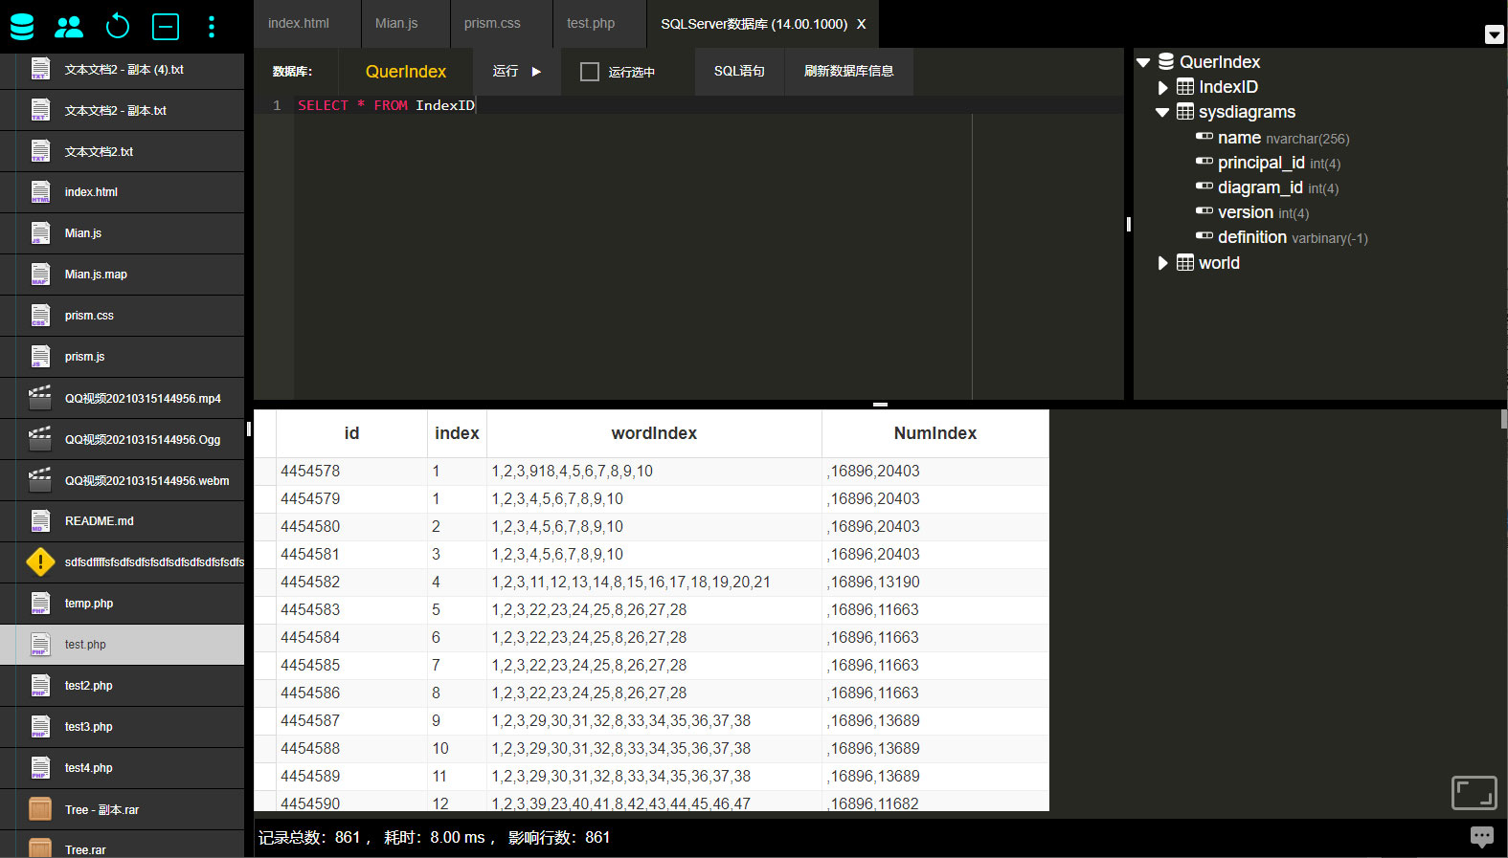Open the three vertical dots menu
Viewport: 1508px width, 858px height.
(x=212, y=27)
